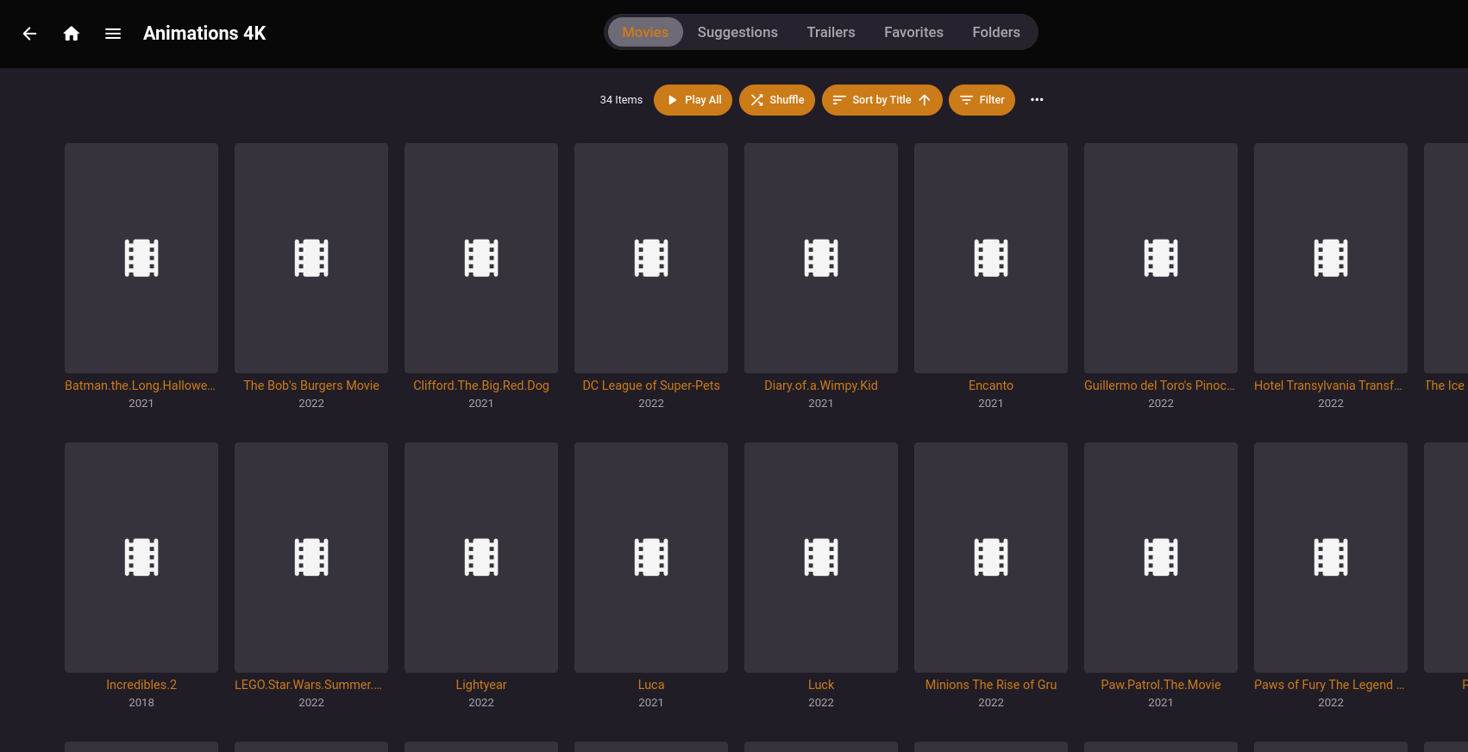
Task: Open the LEGO.Star.Wars.Summer poster card
Action: click(311, 557)
